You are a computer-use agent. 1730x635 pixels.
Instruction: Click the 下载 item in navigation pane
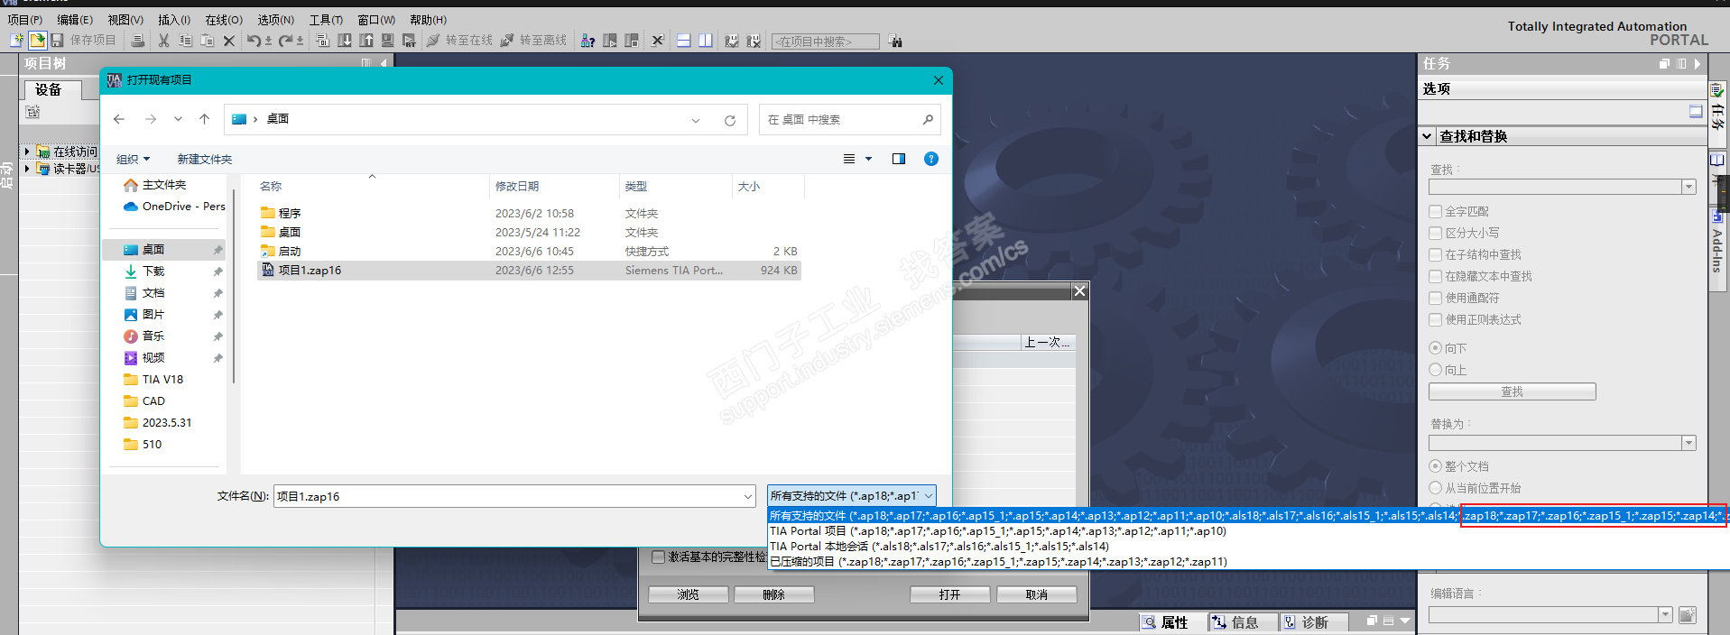(x=153, y=271)
